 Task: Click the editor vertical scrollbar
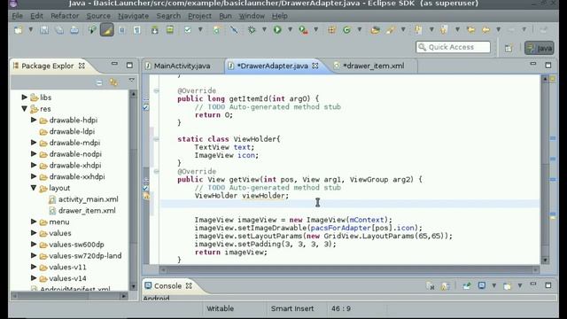(546, 169)
